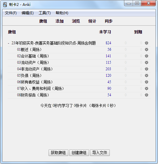Switch to the 浏览 browse view
The image size is (158, 164).
[x=76, y=21]
